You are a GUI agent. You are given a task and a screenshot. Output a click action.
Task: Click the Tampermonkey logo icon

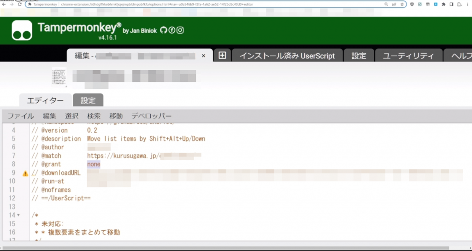[x=22, y=30]
